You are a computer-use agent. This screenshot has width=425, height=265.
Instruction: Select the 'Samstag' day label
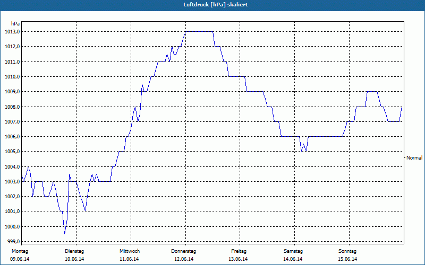pos(293,251)
